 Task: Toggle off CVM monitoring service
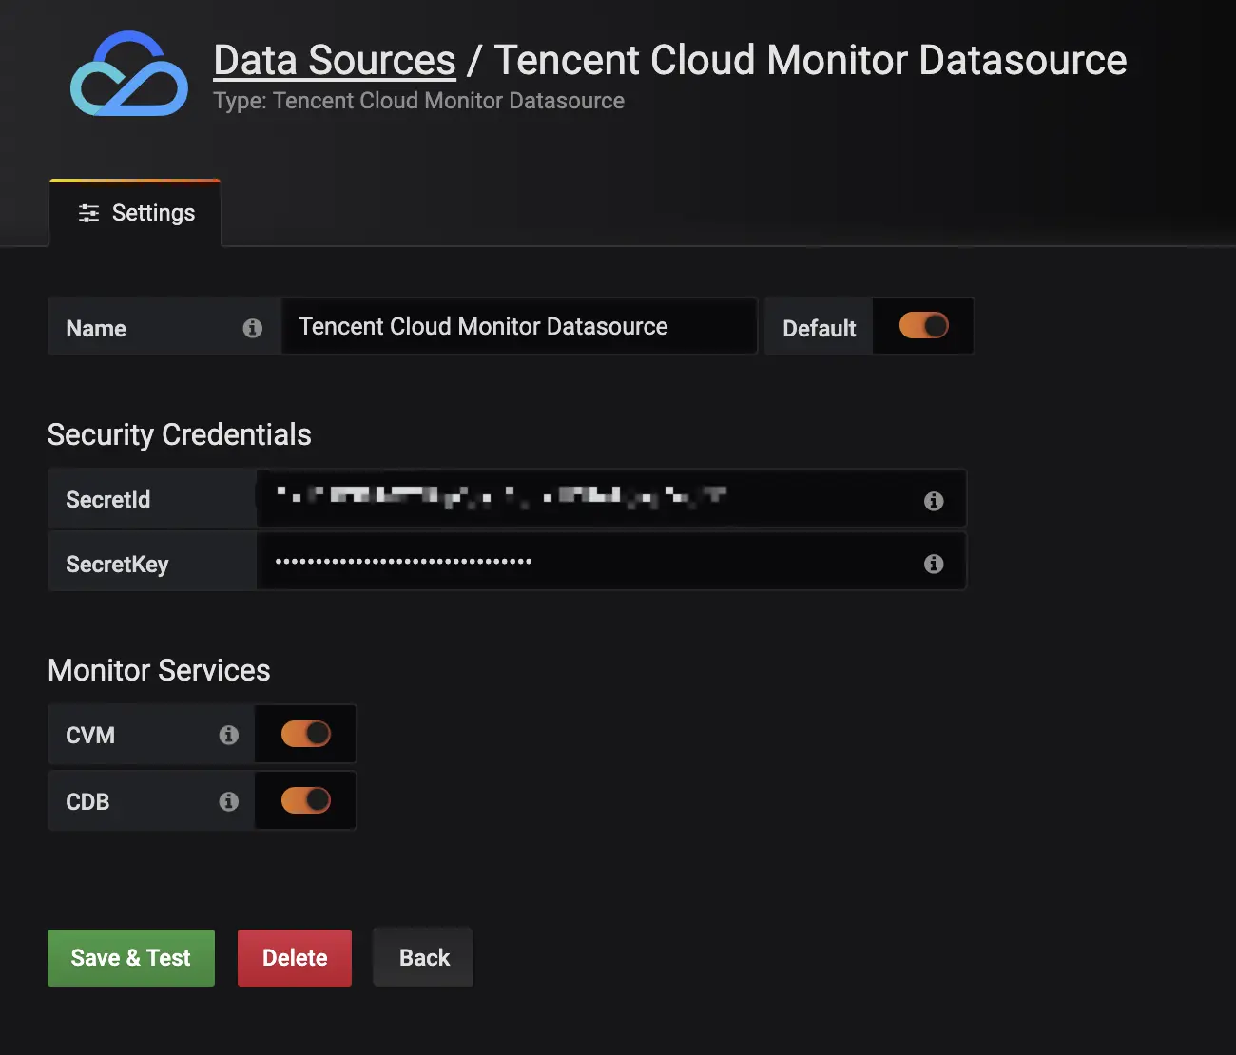(305, 734)
